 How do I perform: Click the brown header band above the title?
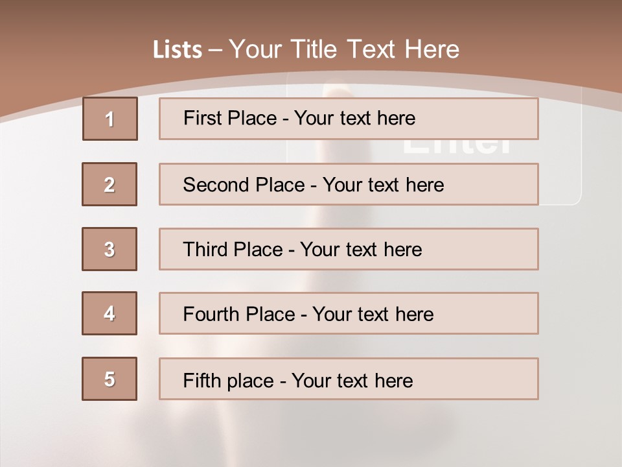(311, 16)
